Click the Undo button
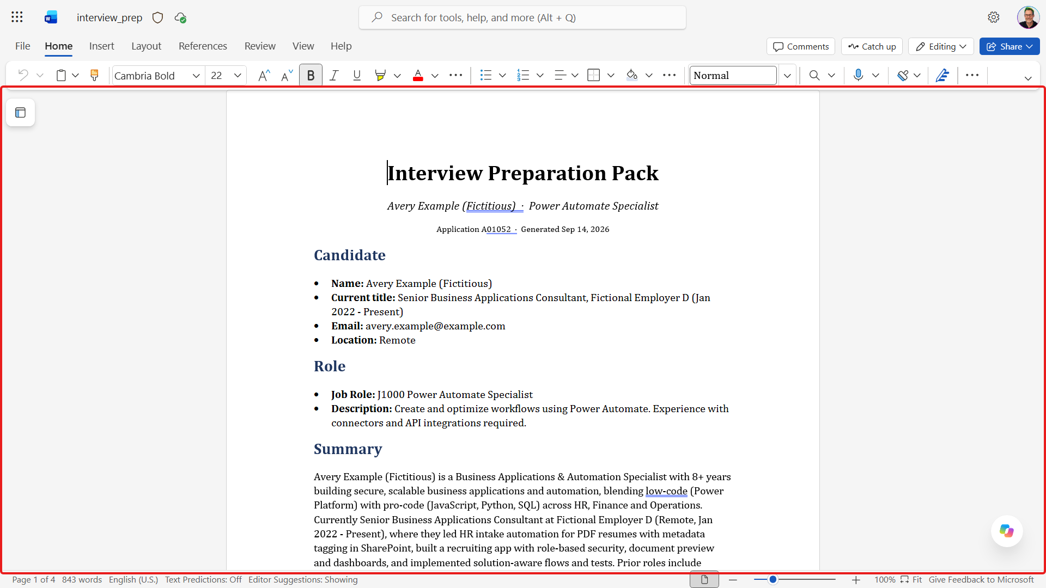 (23, 75)
